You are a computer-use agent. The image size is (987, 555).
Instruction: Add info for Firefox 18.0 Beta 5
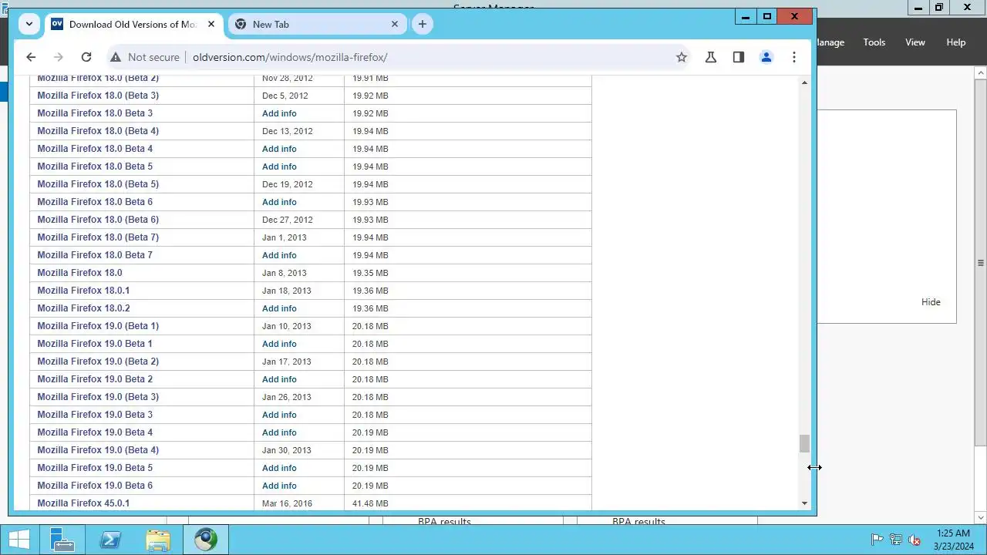pos(279,166)
